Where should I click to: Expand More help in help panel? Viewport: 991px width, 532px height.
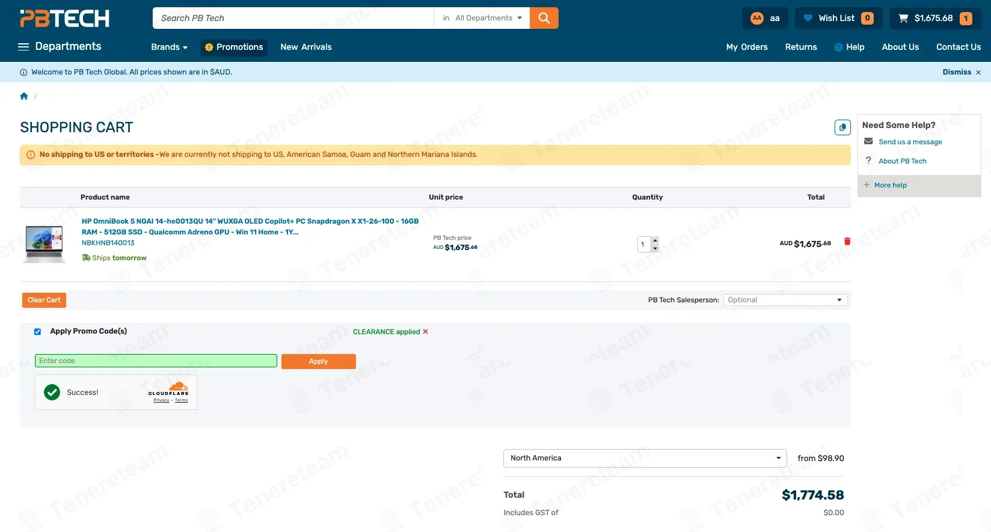tap(890, 185)
